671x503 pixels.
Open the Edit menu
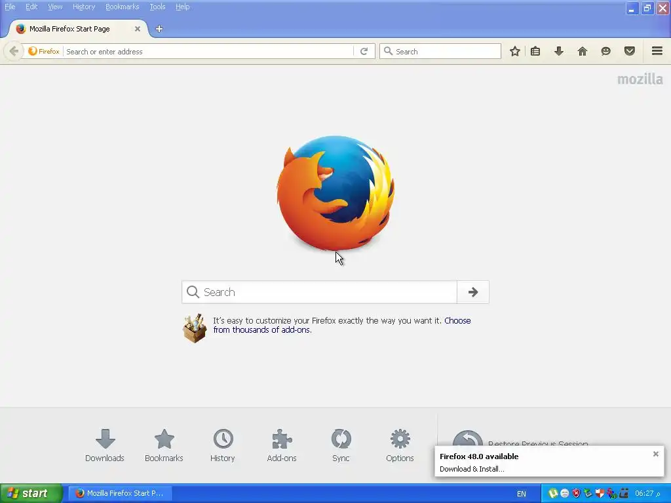31,7
